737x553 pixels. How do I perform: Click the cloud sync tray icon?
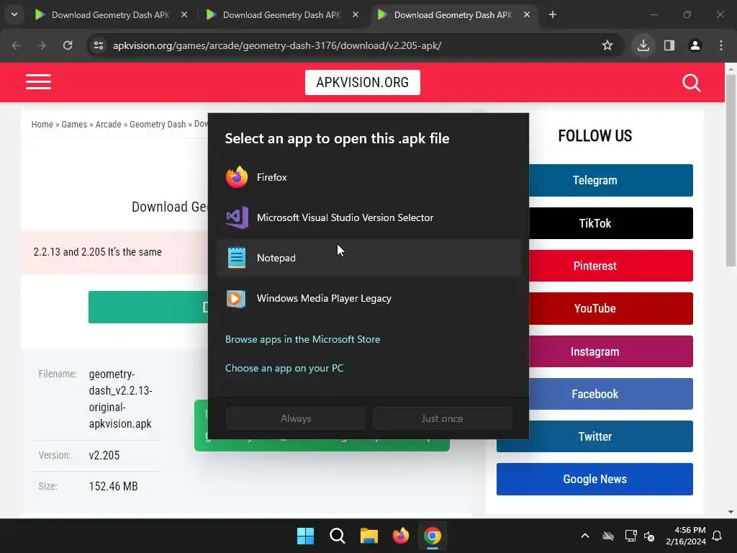coord(608,536)
